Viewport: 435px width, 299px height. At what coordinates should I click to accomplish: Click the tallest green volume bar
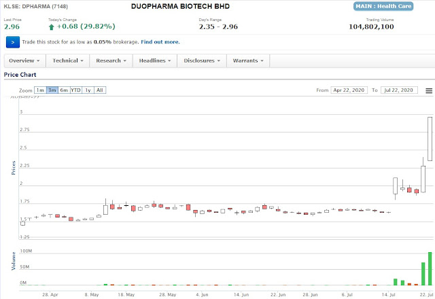(430, 268)
